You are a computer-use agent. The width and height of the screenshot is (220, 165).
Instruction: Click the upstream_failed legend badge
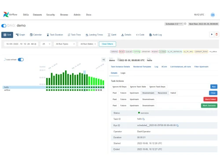click(201, 51)
